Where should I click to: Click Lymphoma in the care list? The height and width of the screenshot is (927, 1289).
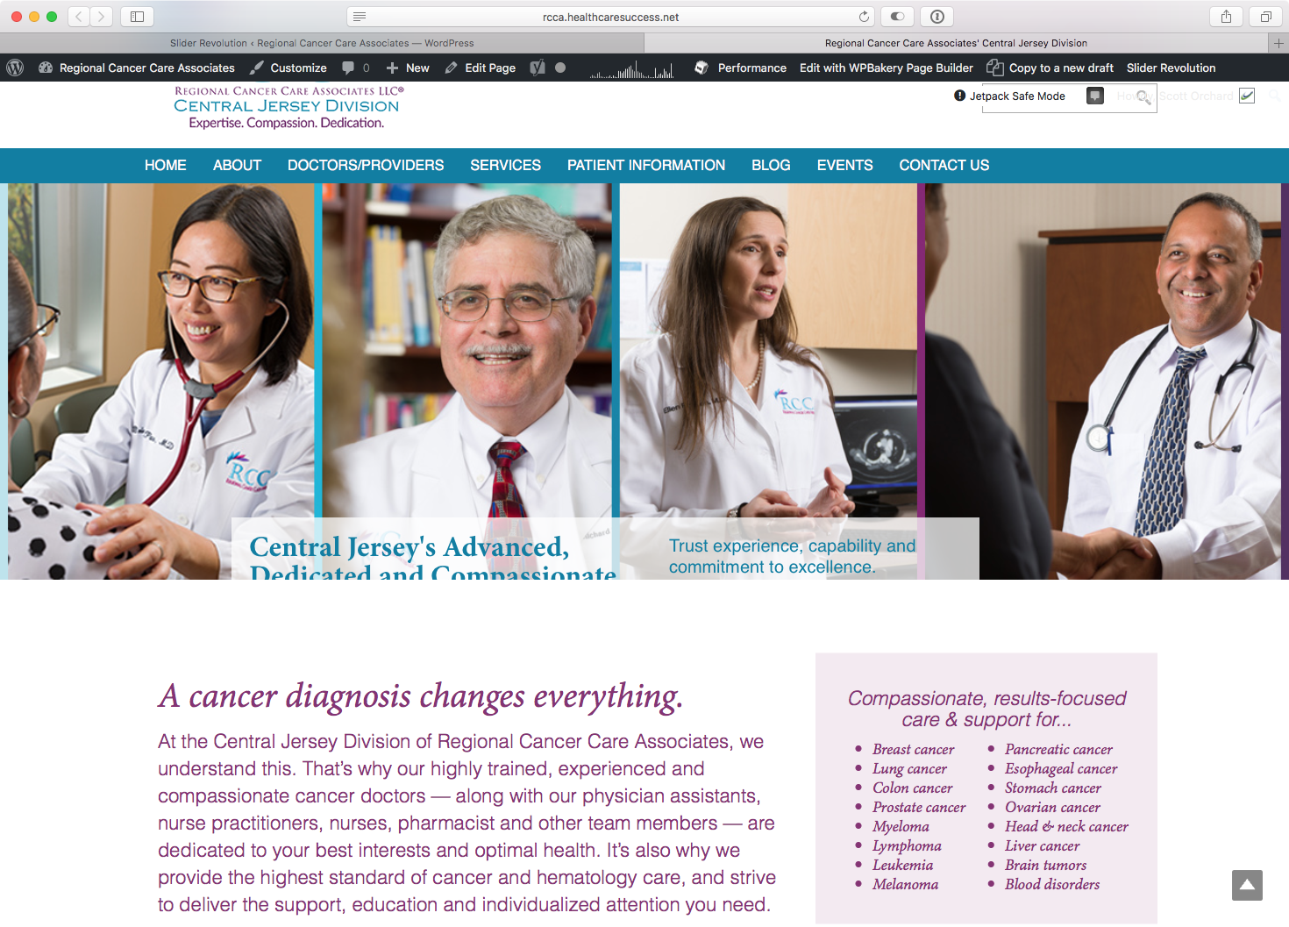pyautogui.click(x=907, y=845)
